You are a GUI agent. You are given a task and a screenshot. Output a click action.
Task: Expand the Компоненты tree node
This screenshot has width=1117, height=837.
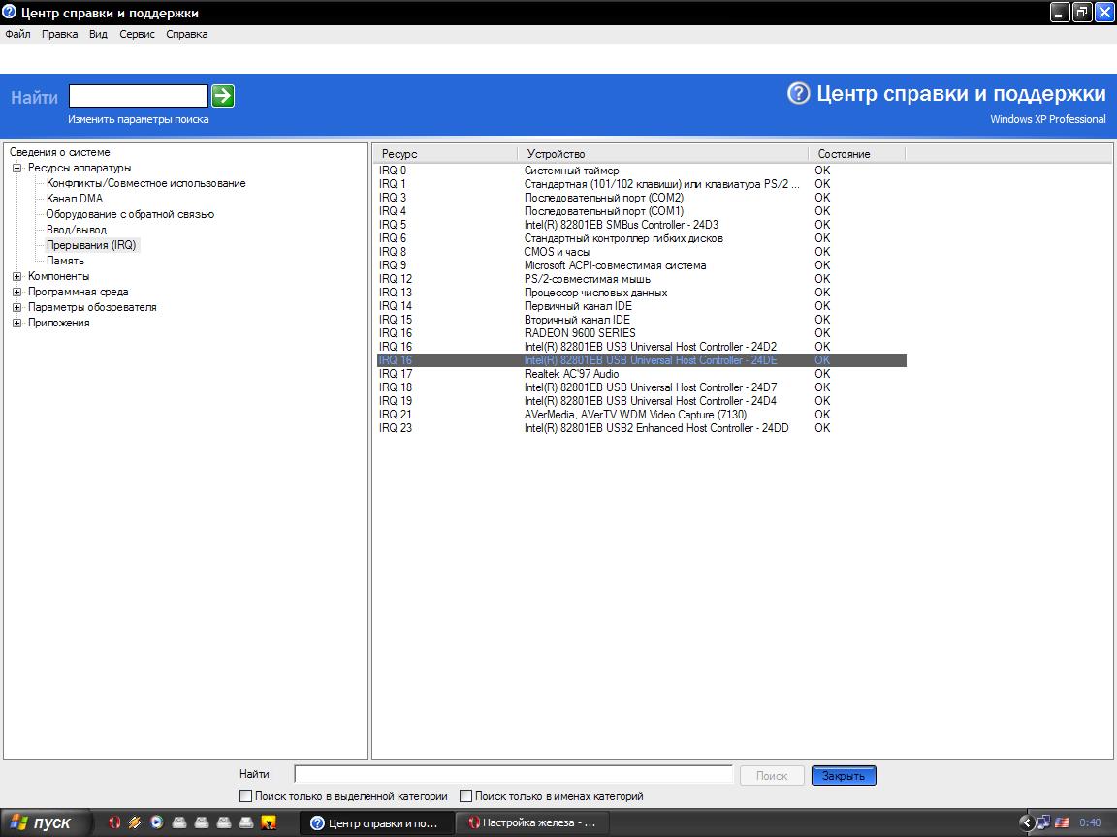(x=16, y=276)
